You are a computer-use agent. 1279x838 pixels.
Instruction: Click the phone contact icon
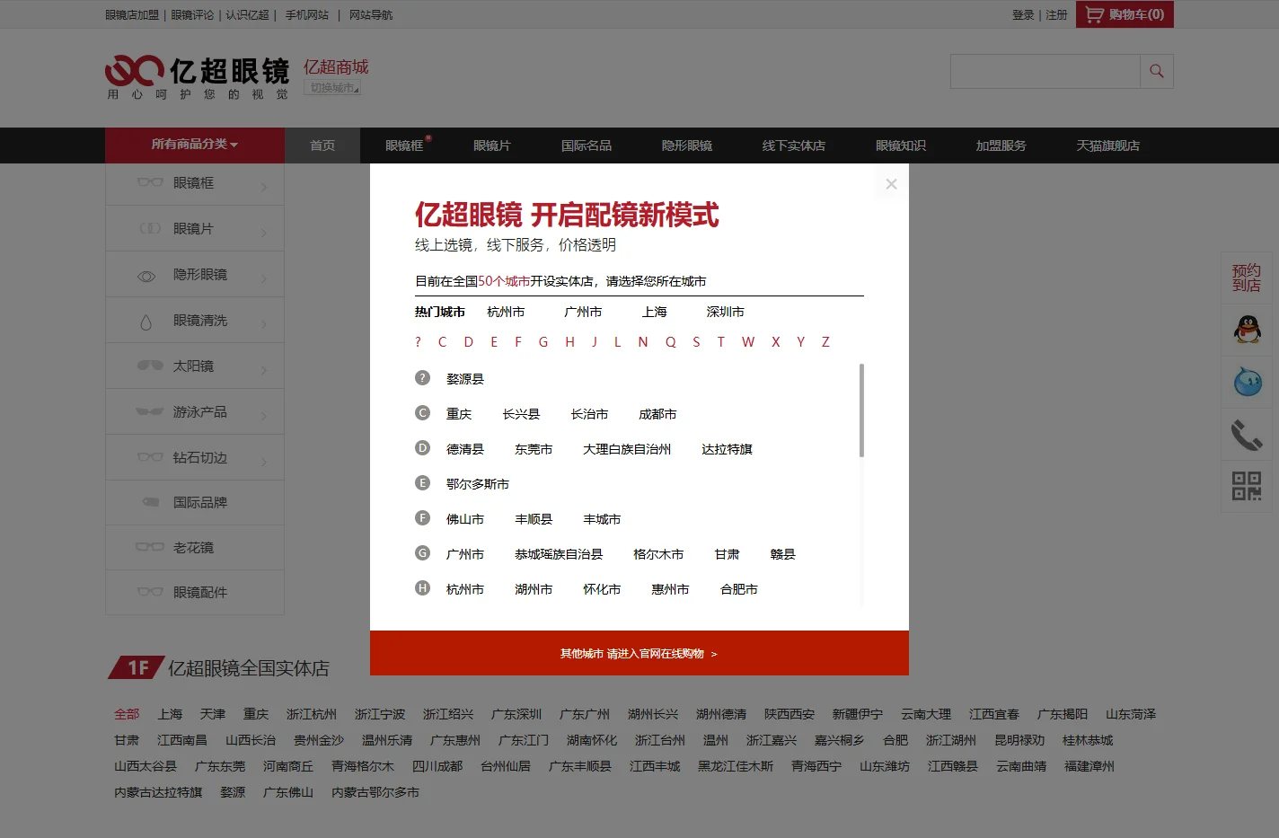click(1247, 435)
